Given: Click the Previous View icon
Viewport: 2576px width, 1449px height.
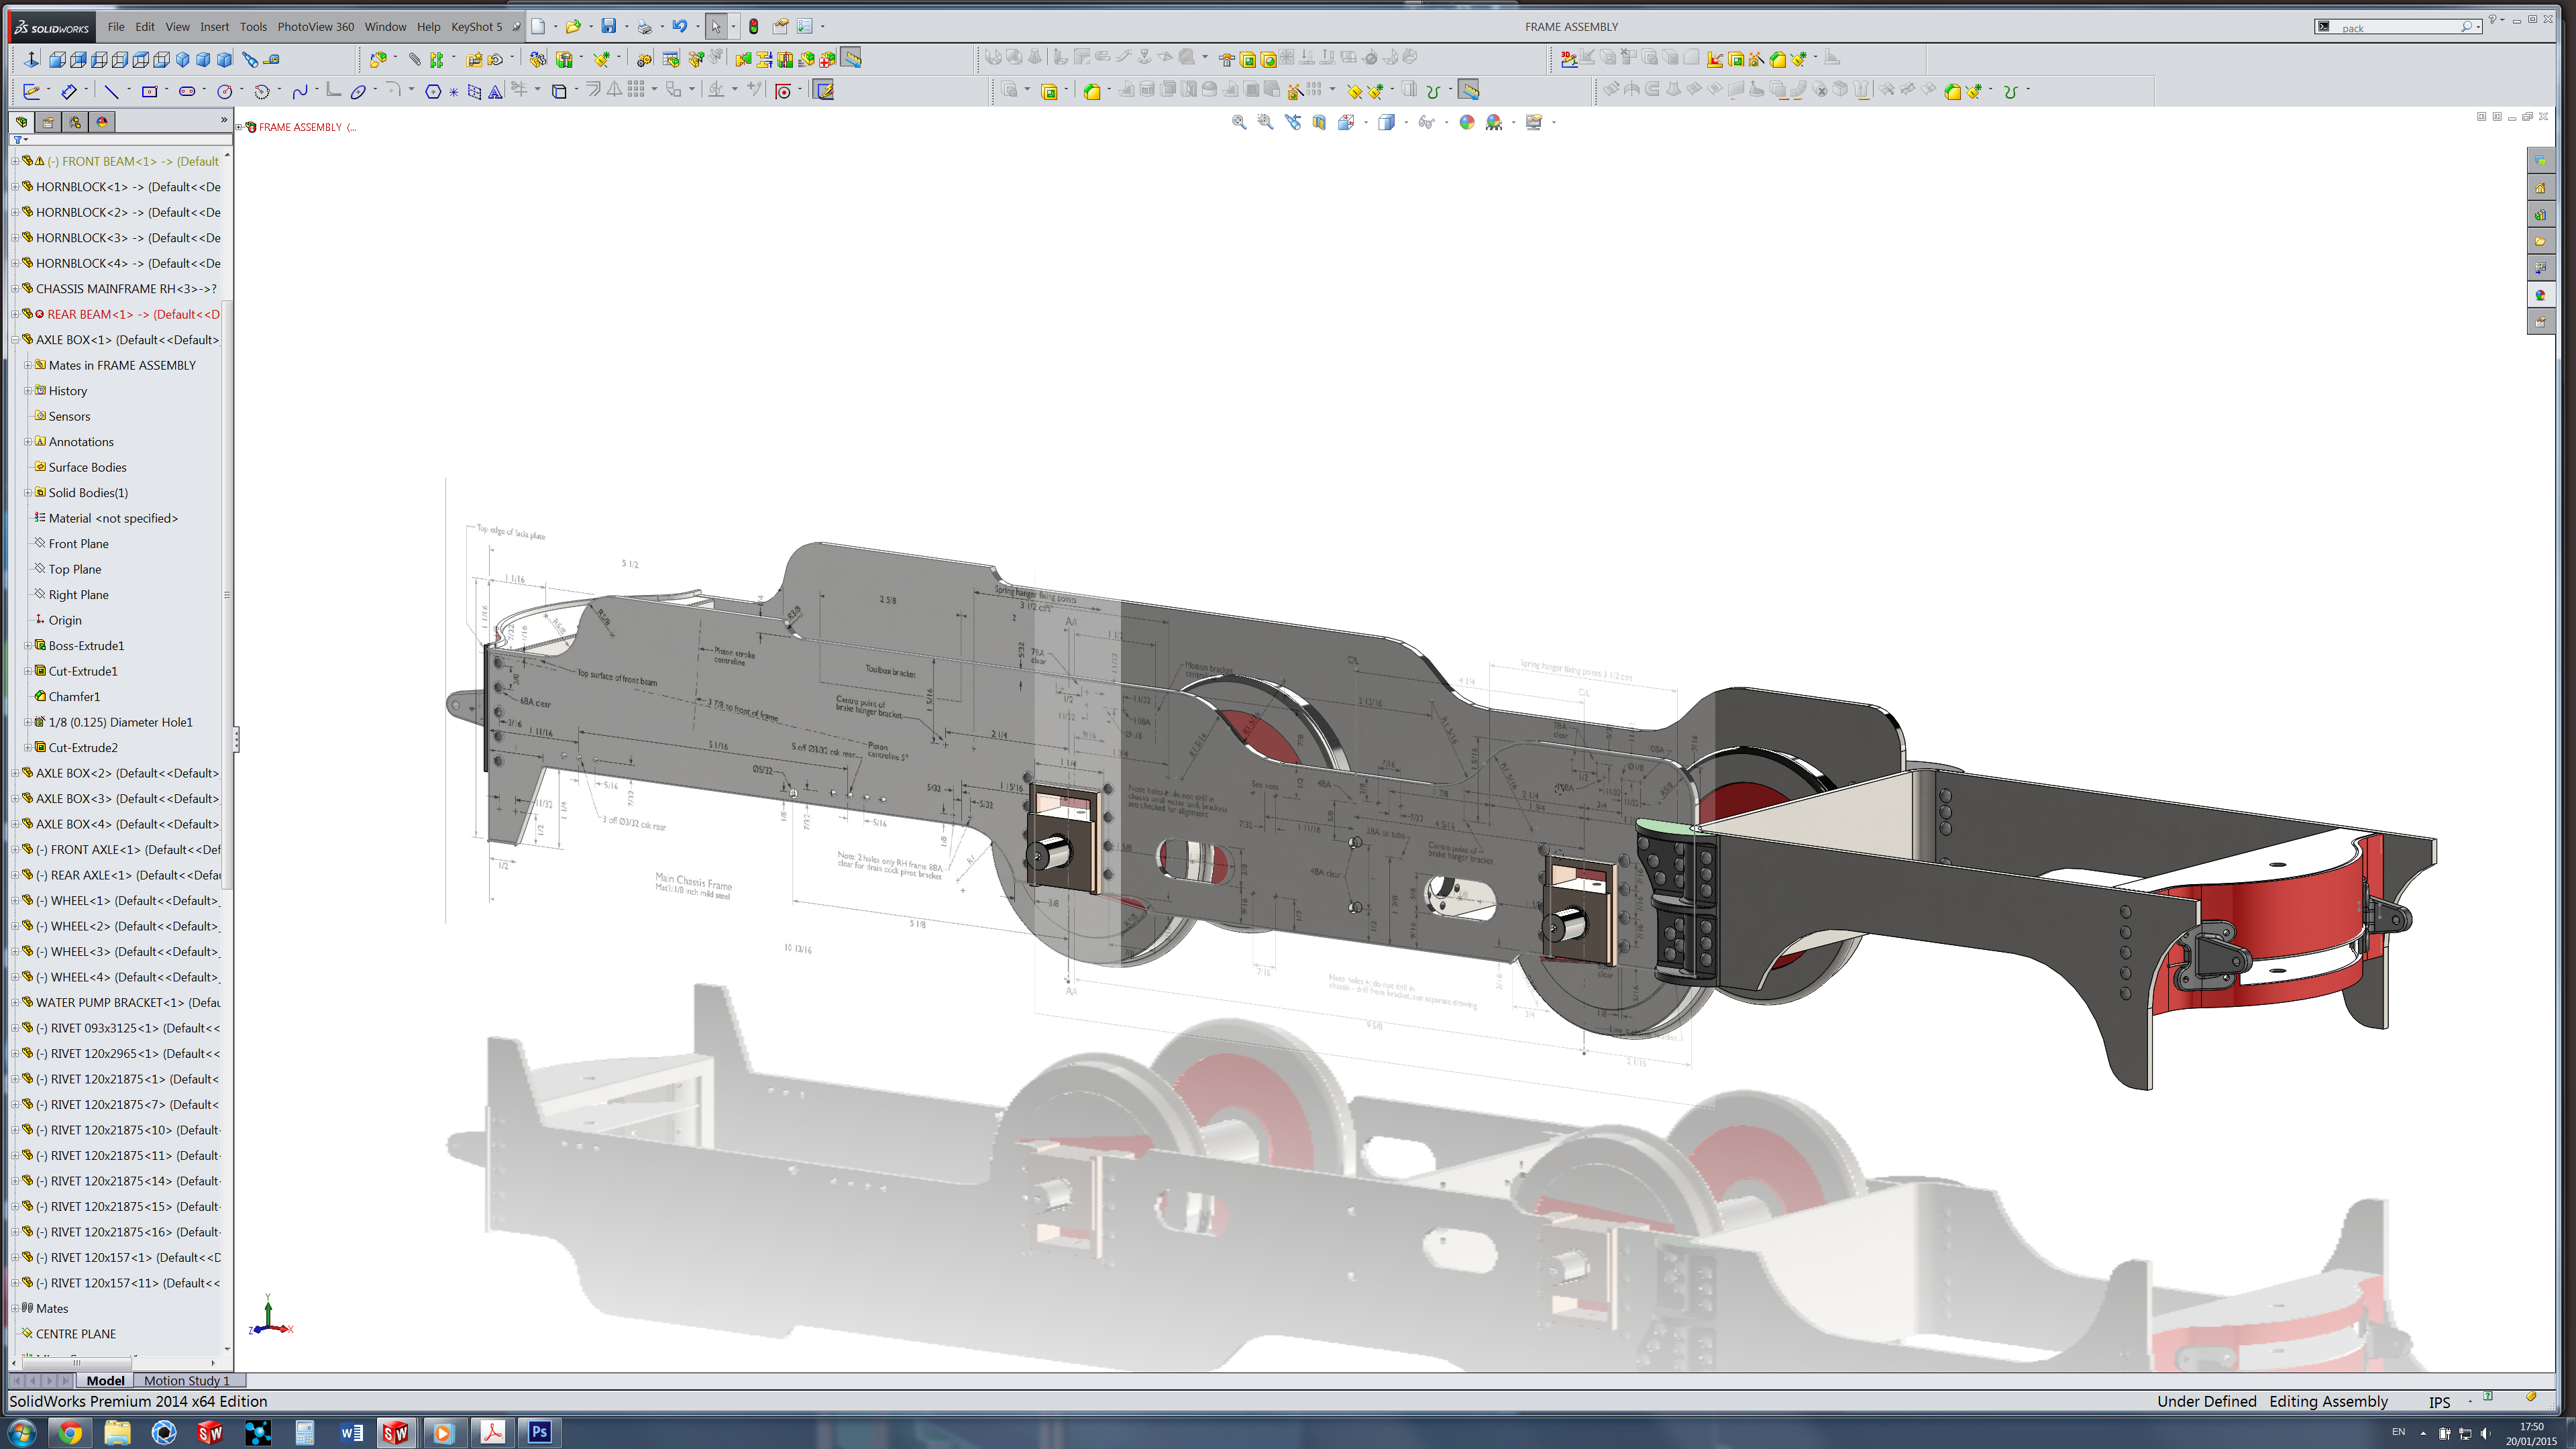Looking at the screenshot, I should 1293,122.
